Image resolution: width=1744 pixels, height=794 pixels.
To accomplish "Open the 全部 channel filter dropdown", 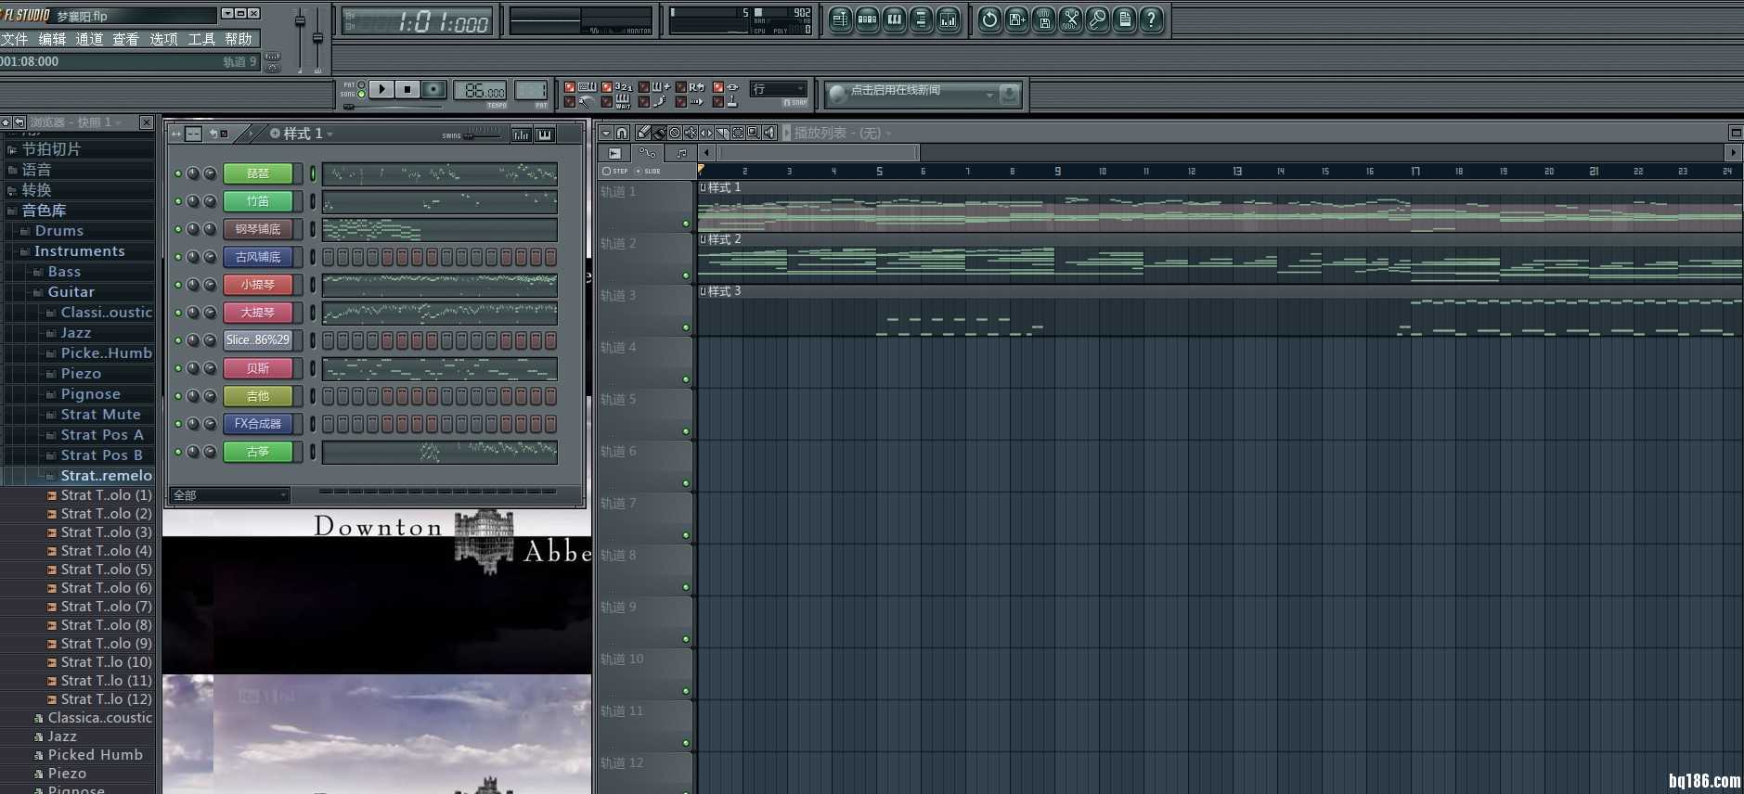I will pyautogui.click(x=229, y=495).
